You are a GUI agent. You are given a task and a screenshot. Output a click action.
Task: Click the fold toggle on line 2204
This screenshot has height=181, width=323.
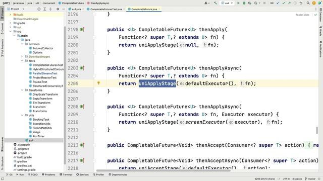pyautogui.click(x=94, y=76)
